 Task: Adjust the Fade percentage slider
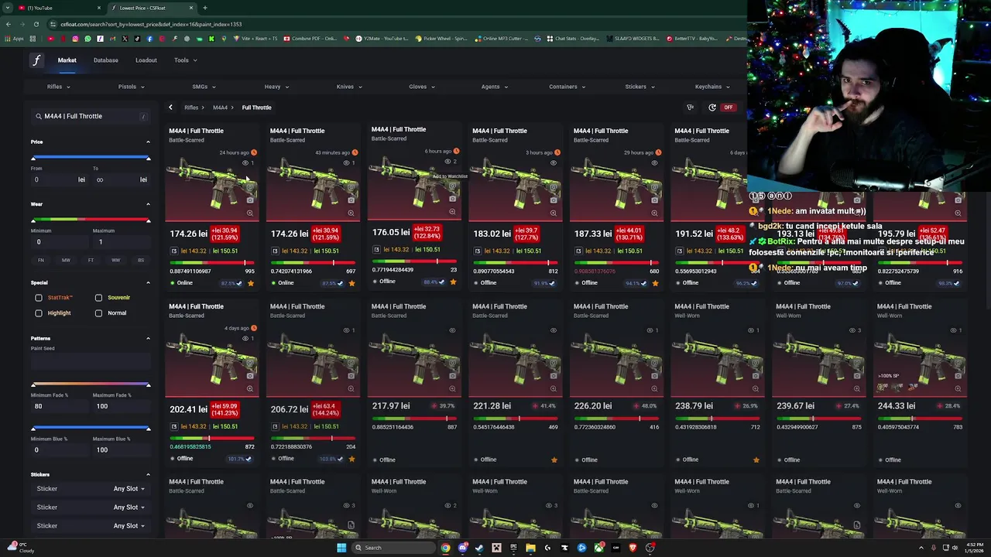tap(91, 384)
